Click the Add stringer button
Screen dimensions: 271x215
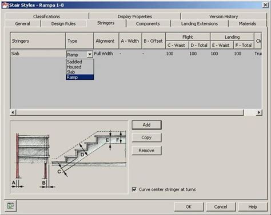(x=146, y=125)
